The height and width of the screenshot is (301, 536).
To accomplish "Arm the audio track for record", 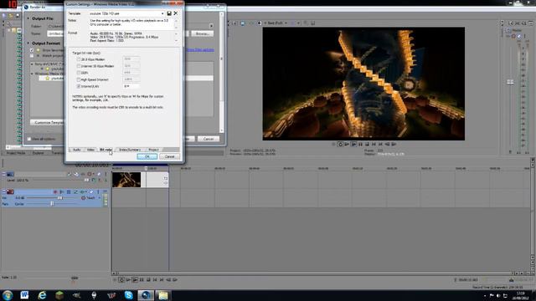I will click(x=55, y=191).
